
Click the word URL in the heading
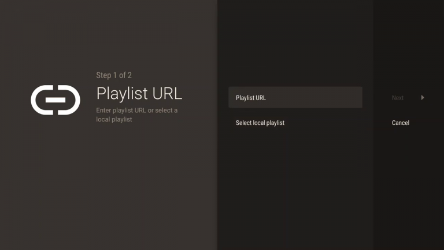pos(165,93)
